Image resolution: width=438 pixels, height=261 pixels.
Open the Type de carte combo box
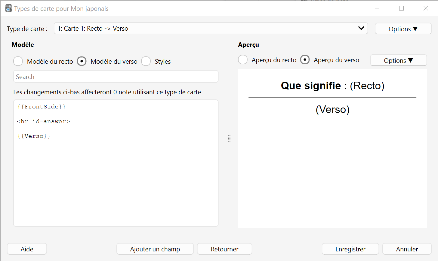211,29
